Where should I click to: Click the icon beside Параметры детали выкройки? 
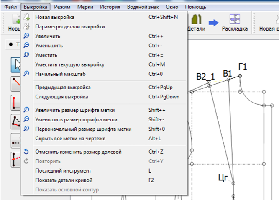[x=27, y=26]
